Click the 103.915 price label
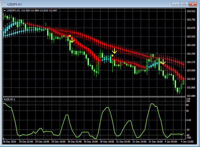The width and height of the screenshot is (200, 147). pyautogui.click(x=191, y=11)
